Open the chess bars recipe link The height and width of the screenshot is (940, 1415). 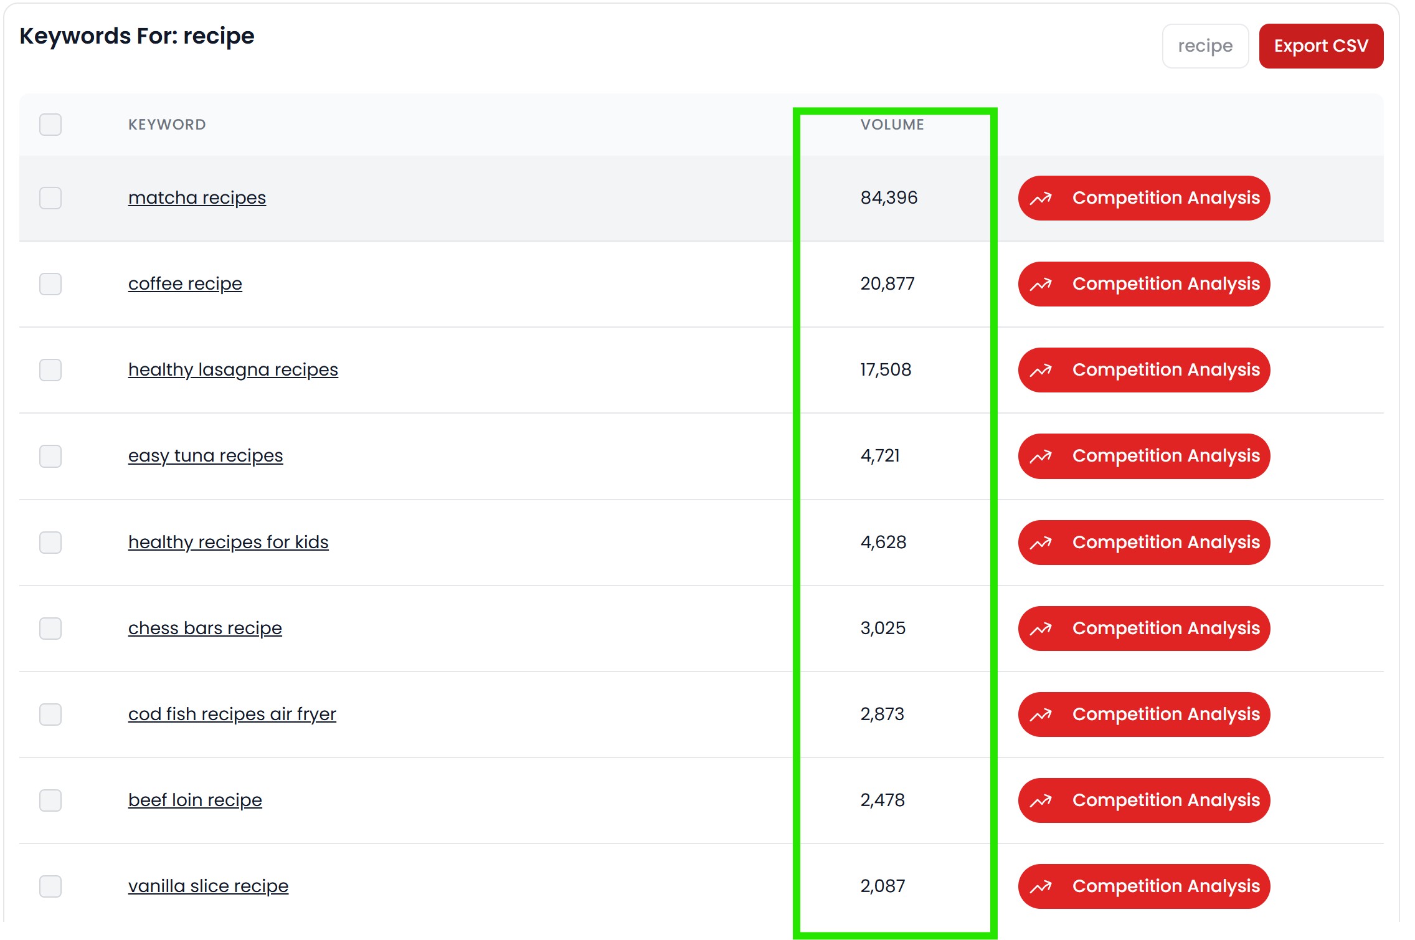pyautogui.click(x=205, y=629)
